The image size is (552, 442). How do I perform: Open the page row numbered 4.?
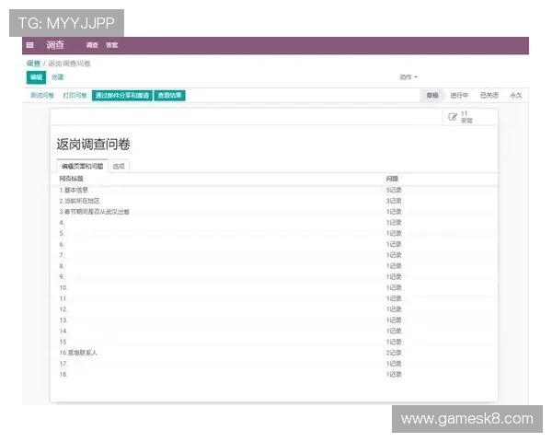click(274, 223)
